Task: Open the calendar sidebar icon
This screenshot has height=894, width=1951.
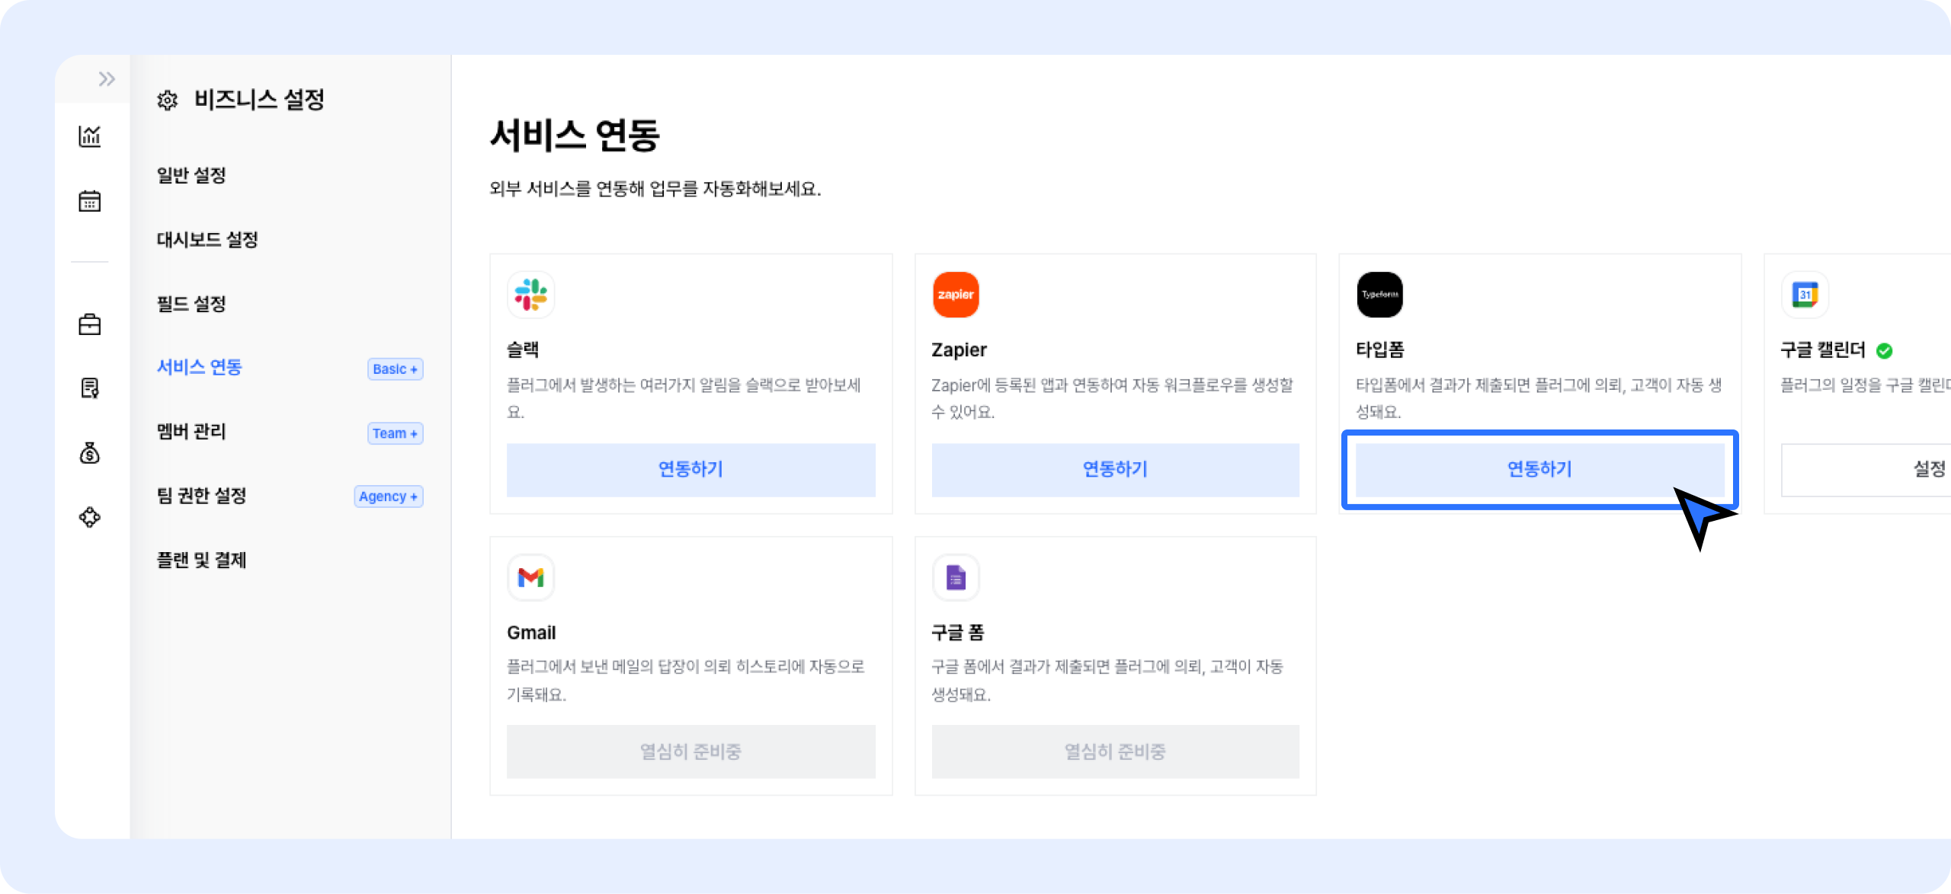Action: (90, 201)
